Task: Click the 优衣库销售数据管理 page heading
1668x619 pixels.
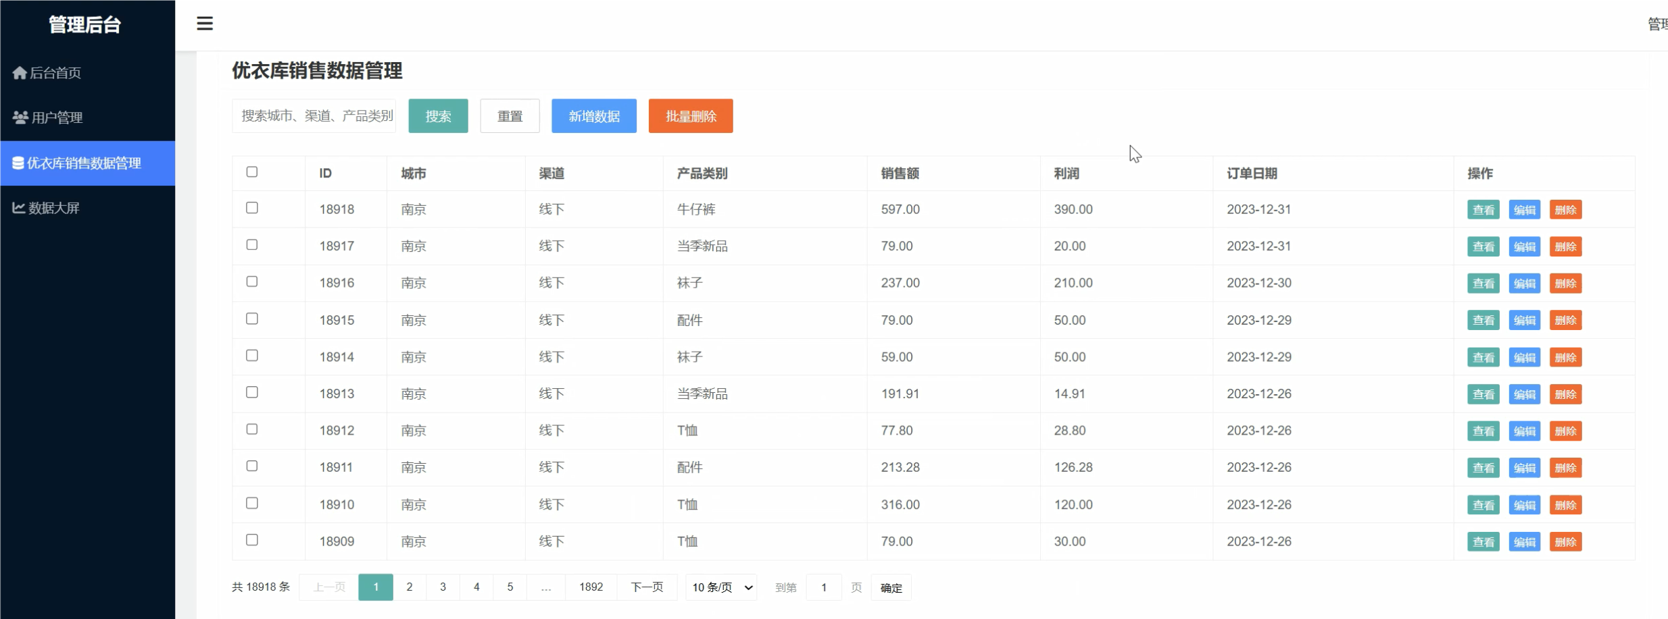Action: (x=317, y=70)
